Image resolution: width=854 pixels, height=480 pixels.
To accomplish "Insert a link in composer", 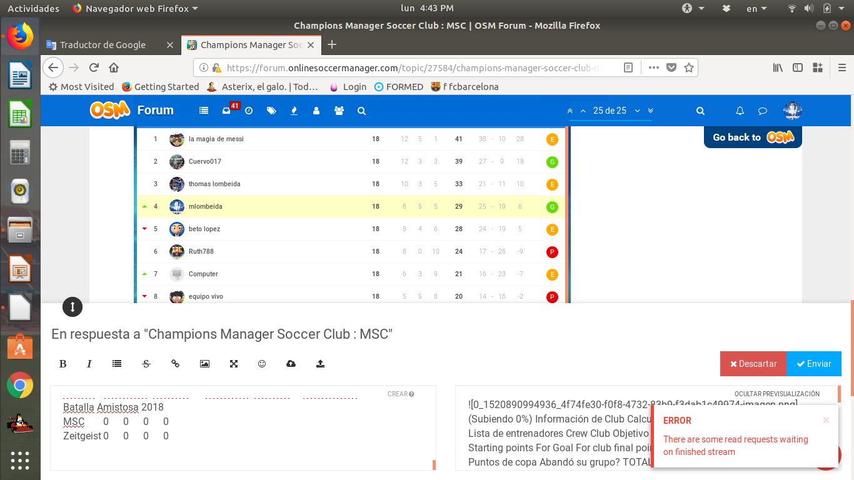I will (175, 364).
